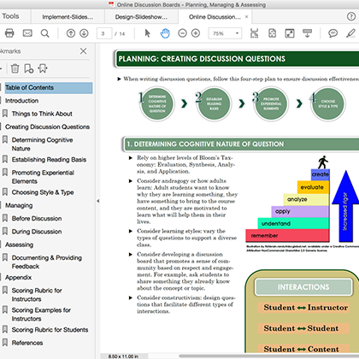Open Scoring Examples for Instructors bookmark
Screen dimensions: 359x359
pyautogui.click(x=41, y=315)
